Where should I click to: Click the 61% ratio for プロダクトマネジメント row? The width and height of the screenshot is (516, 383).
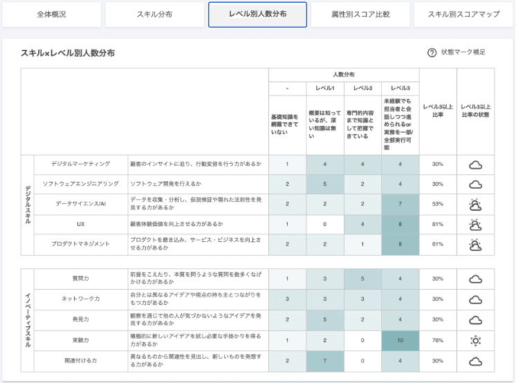point(438,244)
